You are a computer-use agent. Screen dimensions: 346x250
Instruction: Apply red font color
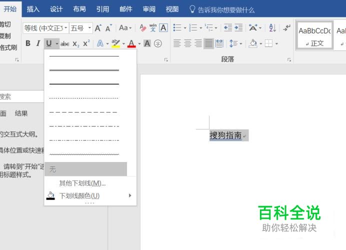coord(131,43)
